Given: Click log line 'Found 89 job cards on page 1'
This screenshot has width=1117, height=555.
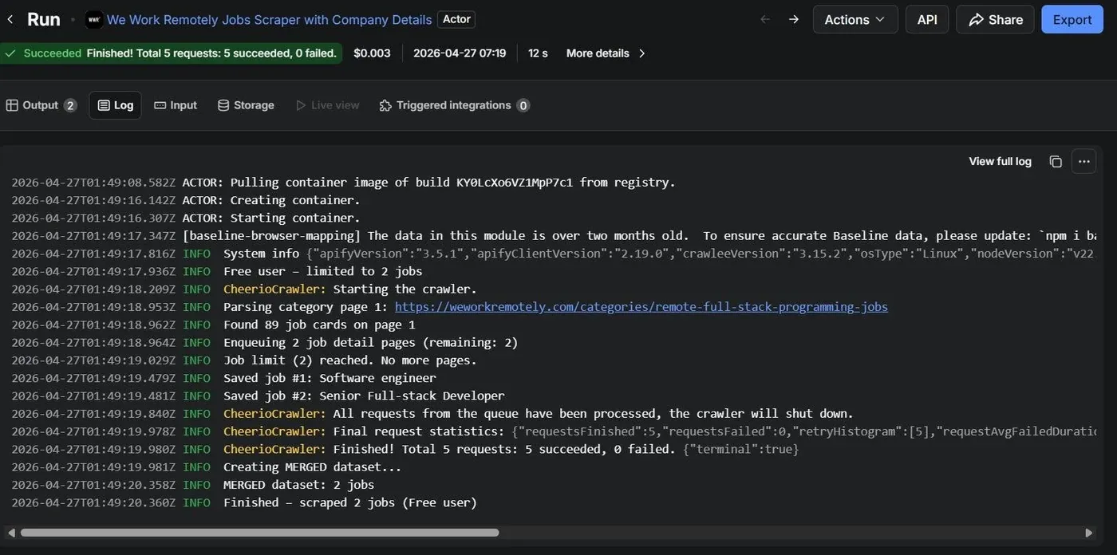Looking at the screenshot, I should click(x=213, y=325).
